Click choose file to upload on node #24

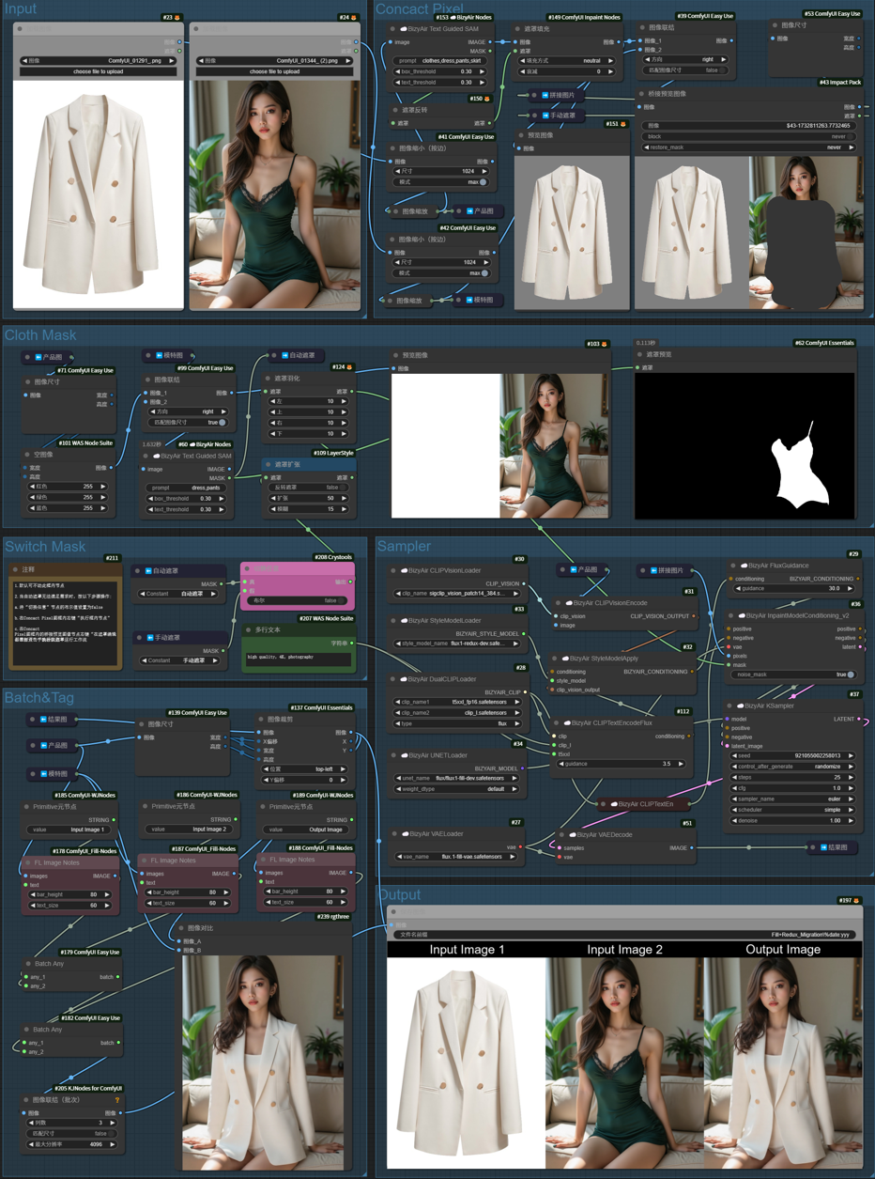[x=275, y=71]
